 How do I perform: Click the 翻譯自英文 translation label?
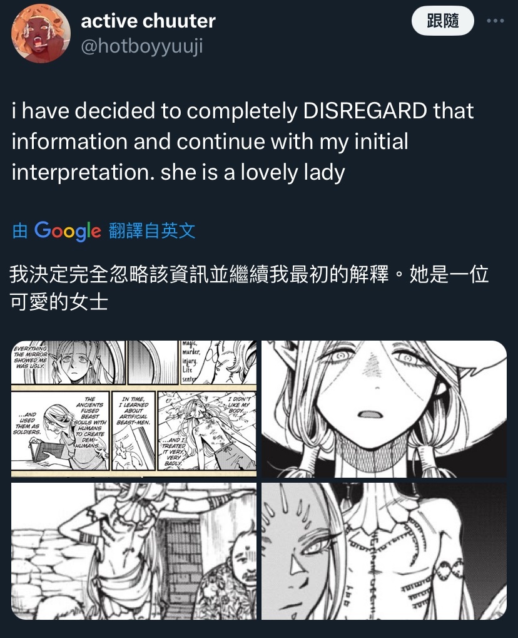pos(152,231)
